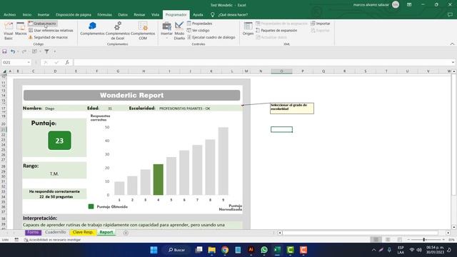
Task: Open Complementos de Excel dialog
Action: tap(118, 31)
